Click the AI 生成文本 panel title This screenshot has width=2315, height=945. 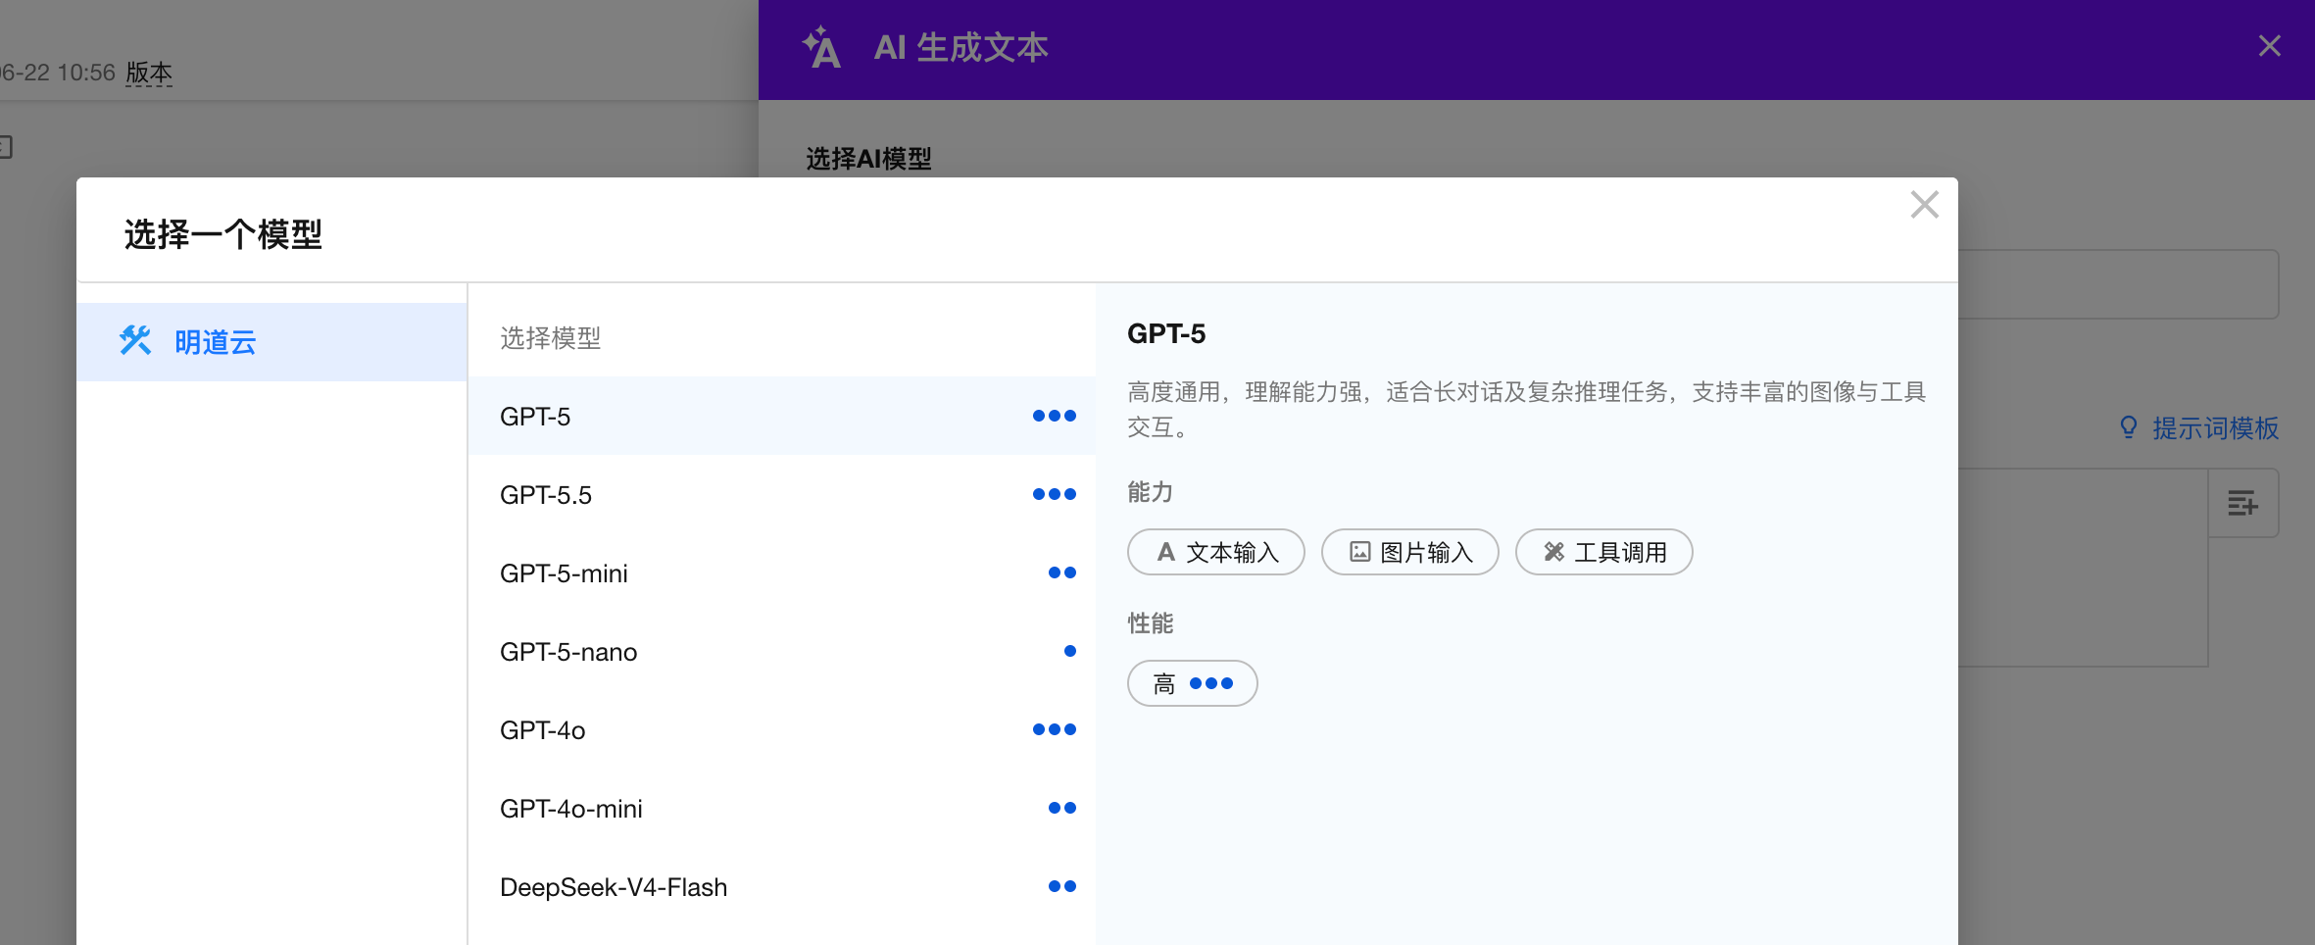click(960, 47)
